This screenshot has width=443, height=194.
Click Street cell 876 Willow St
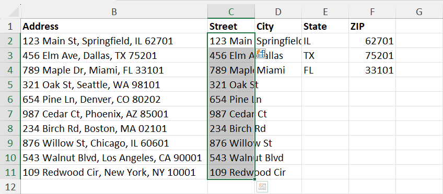pos(231,143)
